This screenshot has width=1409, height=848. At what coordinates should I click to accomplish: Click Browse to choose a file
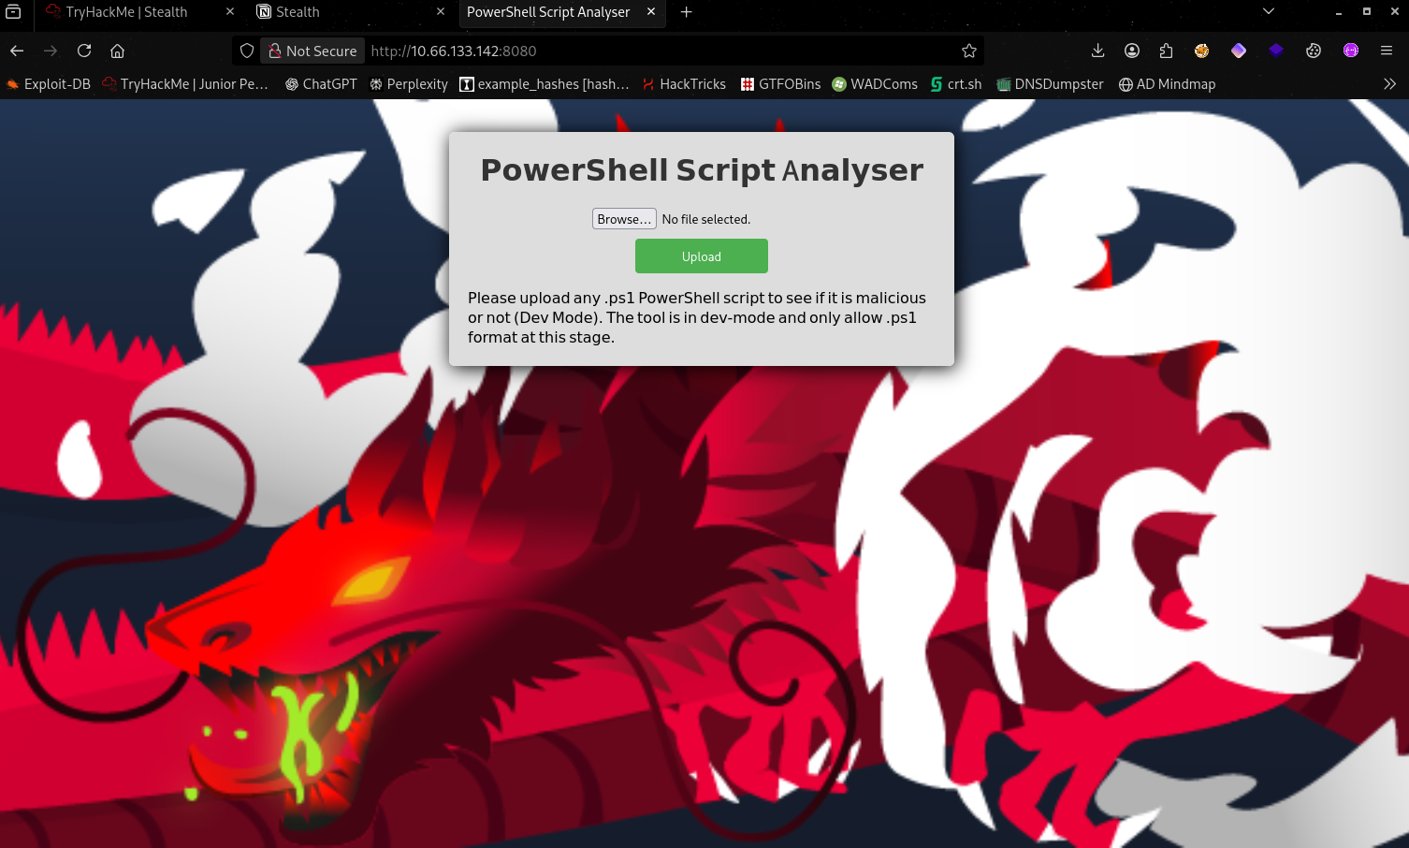pyautogui.click(x=624, y=219)
